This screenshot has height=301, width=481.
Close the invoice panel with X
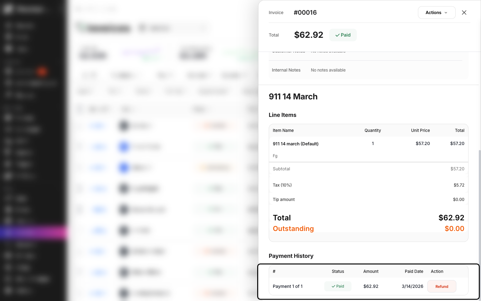coord(464,13)
